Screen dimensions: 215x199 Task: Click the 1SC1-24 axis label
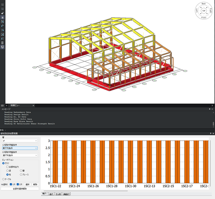(x=74, y=186)
